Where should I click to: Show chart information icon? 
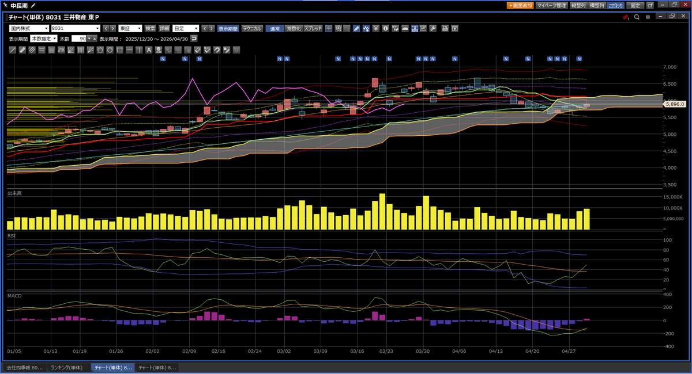click(x=385, y=28)
